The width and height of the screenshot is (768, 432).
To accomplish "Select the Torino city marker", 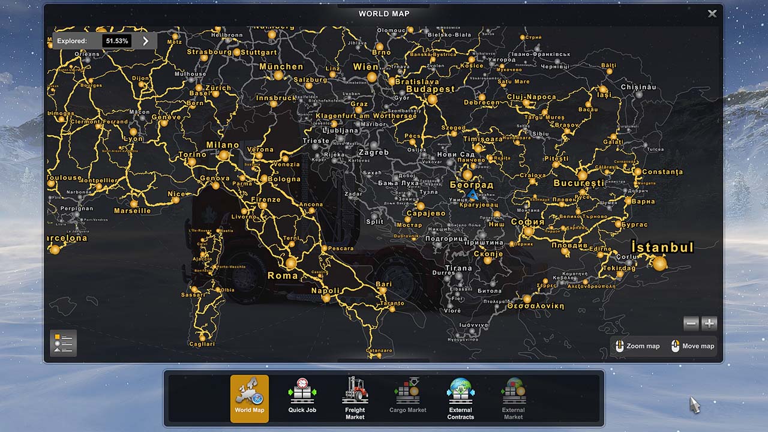I will coord(191,163).
